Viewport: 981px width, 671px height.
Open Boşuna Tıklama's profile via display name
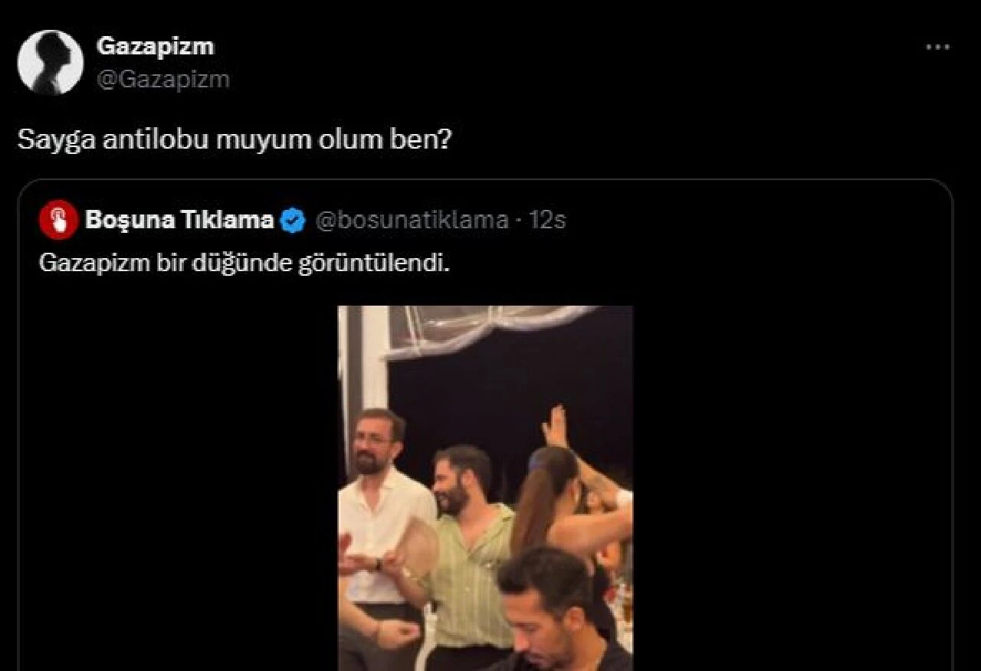click(179, 221)
